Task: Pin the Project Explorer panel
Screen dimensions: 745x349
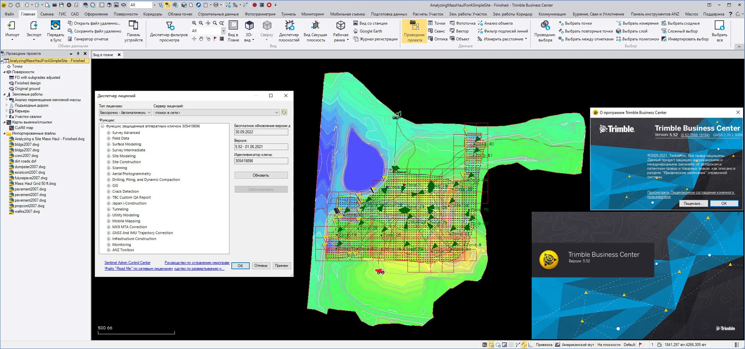Action: [78, 54]
